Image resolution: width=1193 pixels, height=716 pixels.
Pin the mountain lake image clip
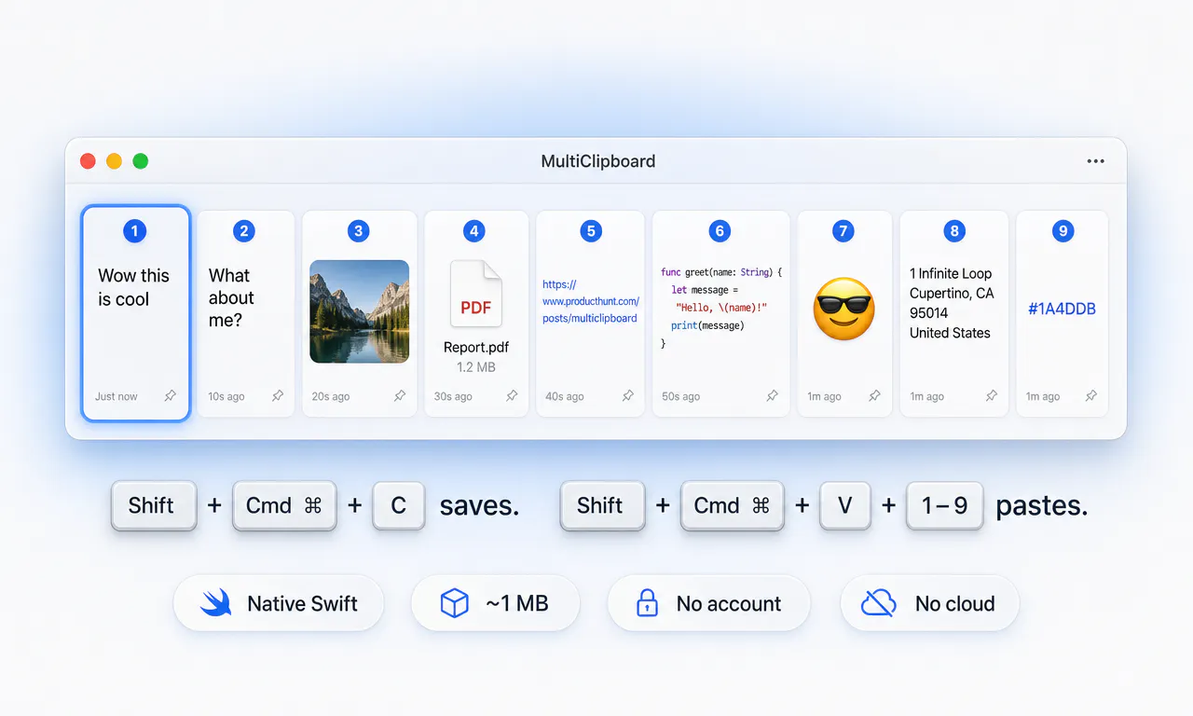pyautogui.click(x=399, y=396)
